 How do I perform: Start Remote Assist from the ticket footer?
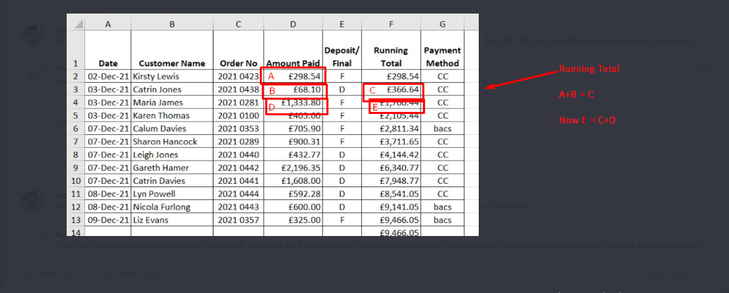[x=135, y=273]
